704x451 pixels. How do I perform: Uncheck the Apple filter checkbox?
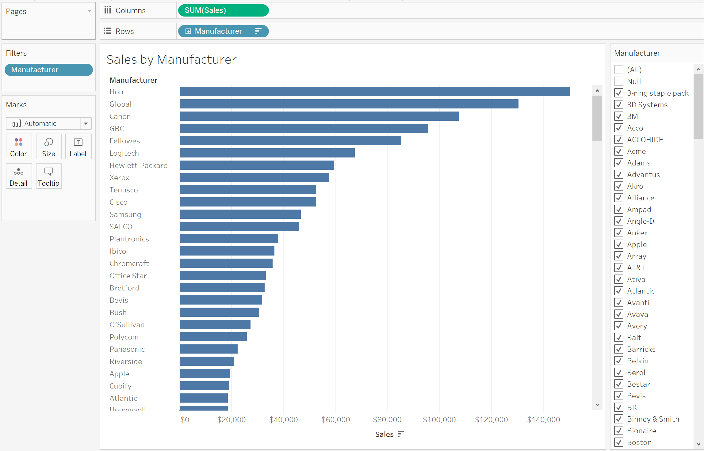[x=619, y=244]
